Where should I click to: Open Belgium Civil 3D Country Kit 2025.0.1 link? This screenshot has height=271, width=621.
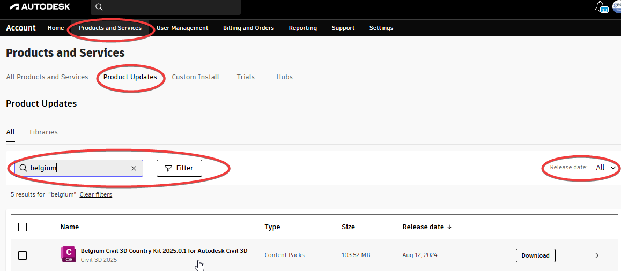pos(164,251)
